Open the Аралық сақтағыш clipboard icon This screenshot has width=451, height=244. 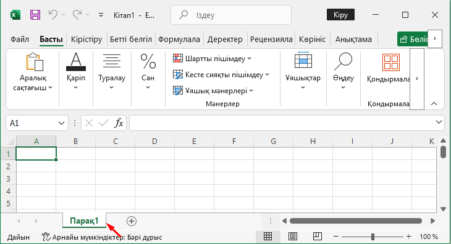click(x=35, y=62)
